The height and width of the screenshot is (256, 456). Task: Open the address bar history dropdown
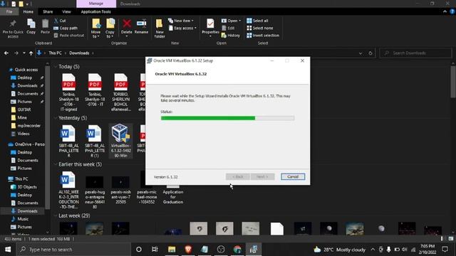[361, 53]
